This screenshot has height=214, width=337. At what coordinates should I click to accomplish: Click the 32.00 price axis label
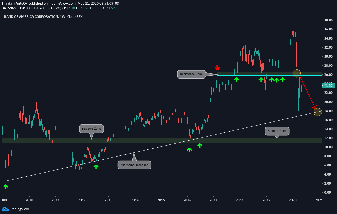click(328, 48)
